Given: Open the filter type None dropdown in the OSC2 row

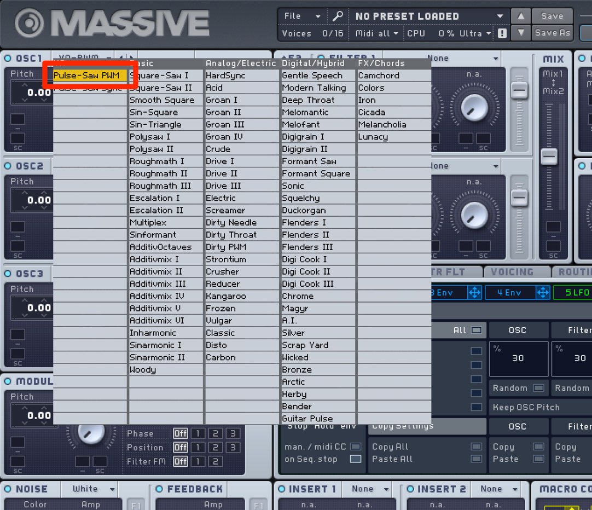Looking at the screenshot, I should pyautogui.click(x=465, y=166).
